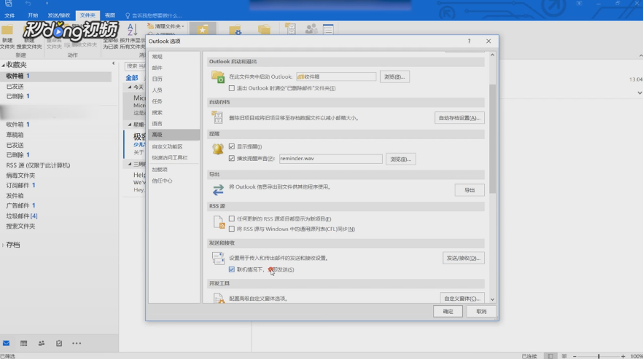Click the zoom slider in status bar
Screen dimensions: 643x359
(599, 356)
